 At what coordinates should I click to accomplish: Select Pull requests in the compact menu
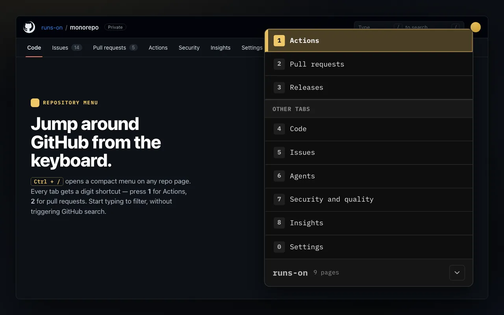(x=369, y=64)
